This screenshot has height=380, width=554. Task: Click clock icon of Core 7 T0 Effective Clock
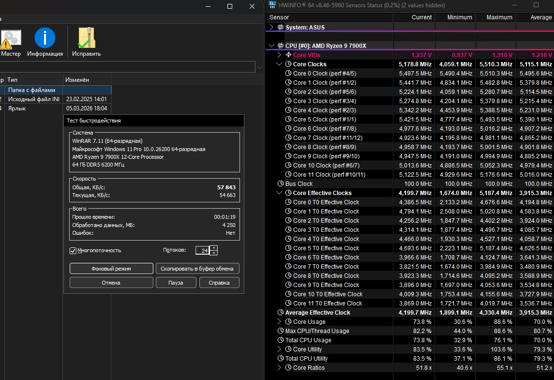(x=288, y=266)
